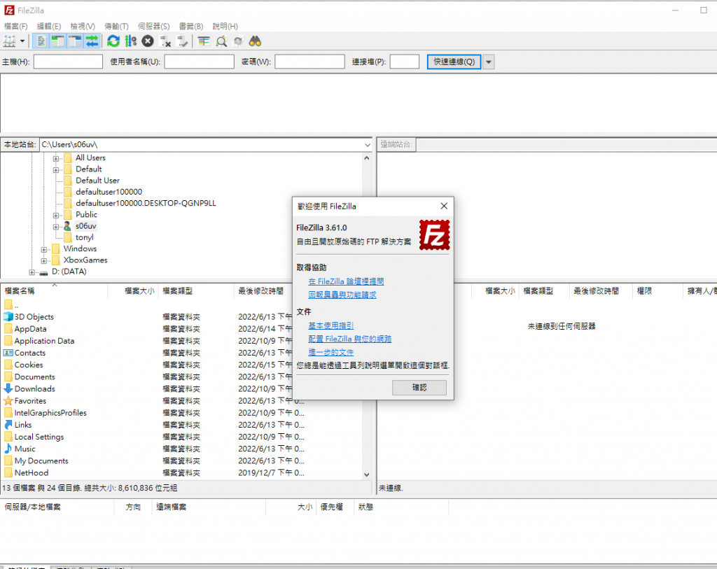The height and width of the screenshot is (569, 717).
Task: Open the 檔案(F) menu
Action: [15, 27]
